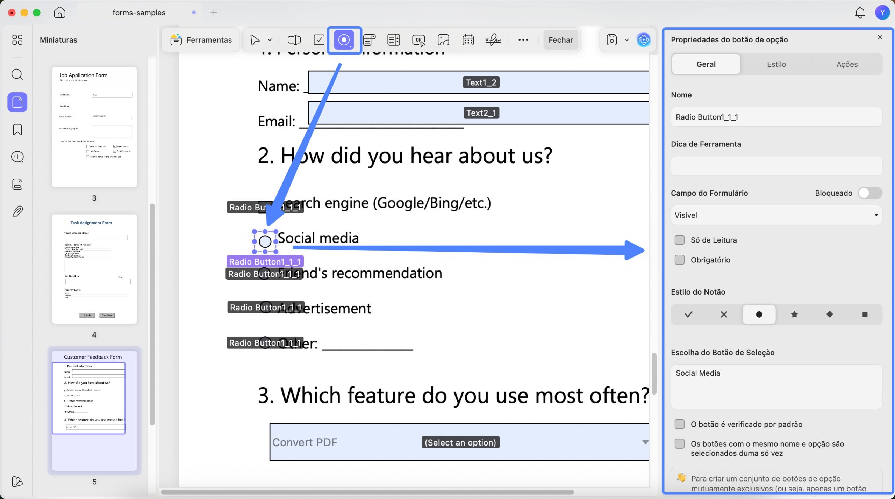Click the Fechar button
895x499 pixels.
pyautogui.click(x=560, y=40)
